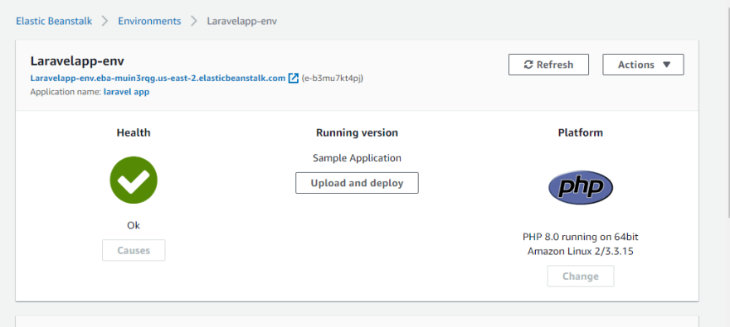Open the Laravelapp-env elasticbeanstalk.com URL

(x=158, y=78)
